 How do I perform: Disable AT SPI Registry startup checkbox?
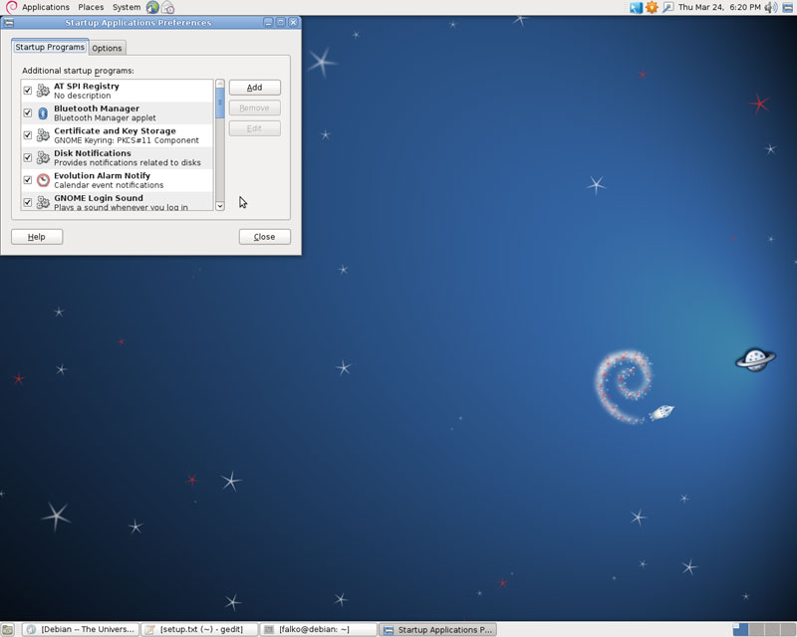(28, 91)
